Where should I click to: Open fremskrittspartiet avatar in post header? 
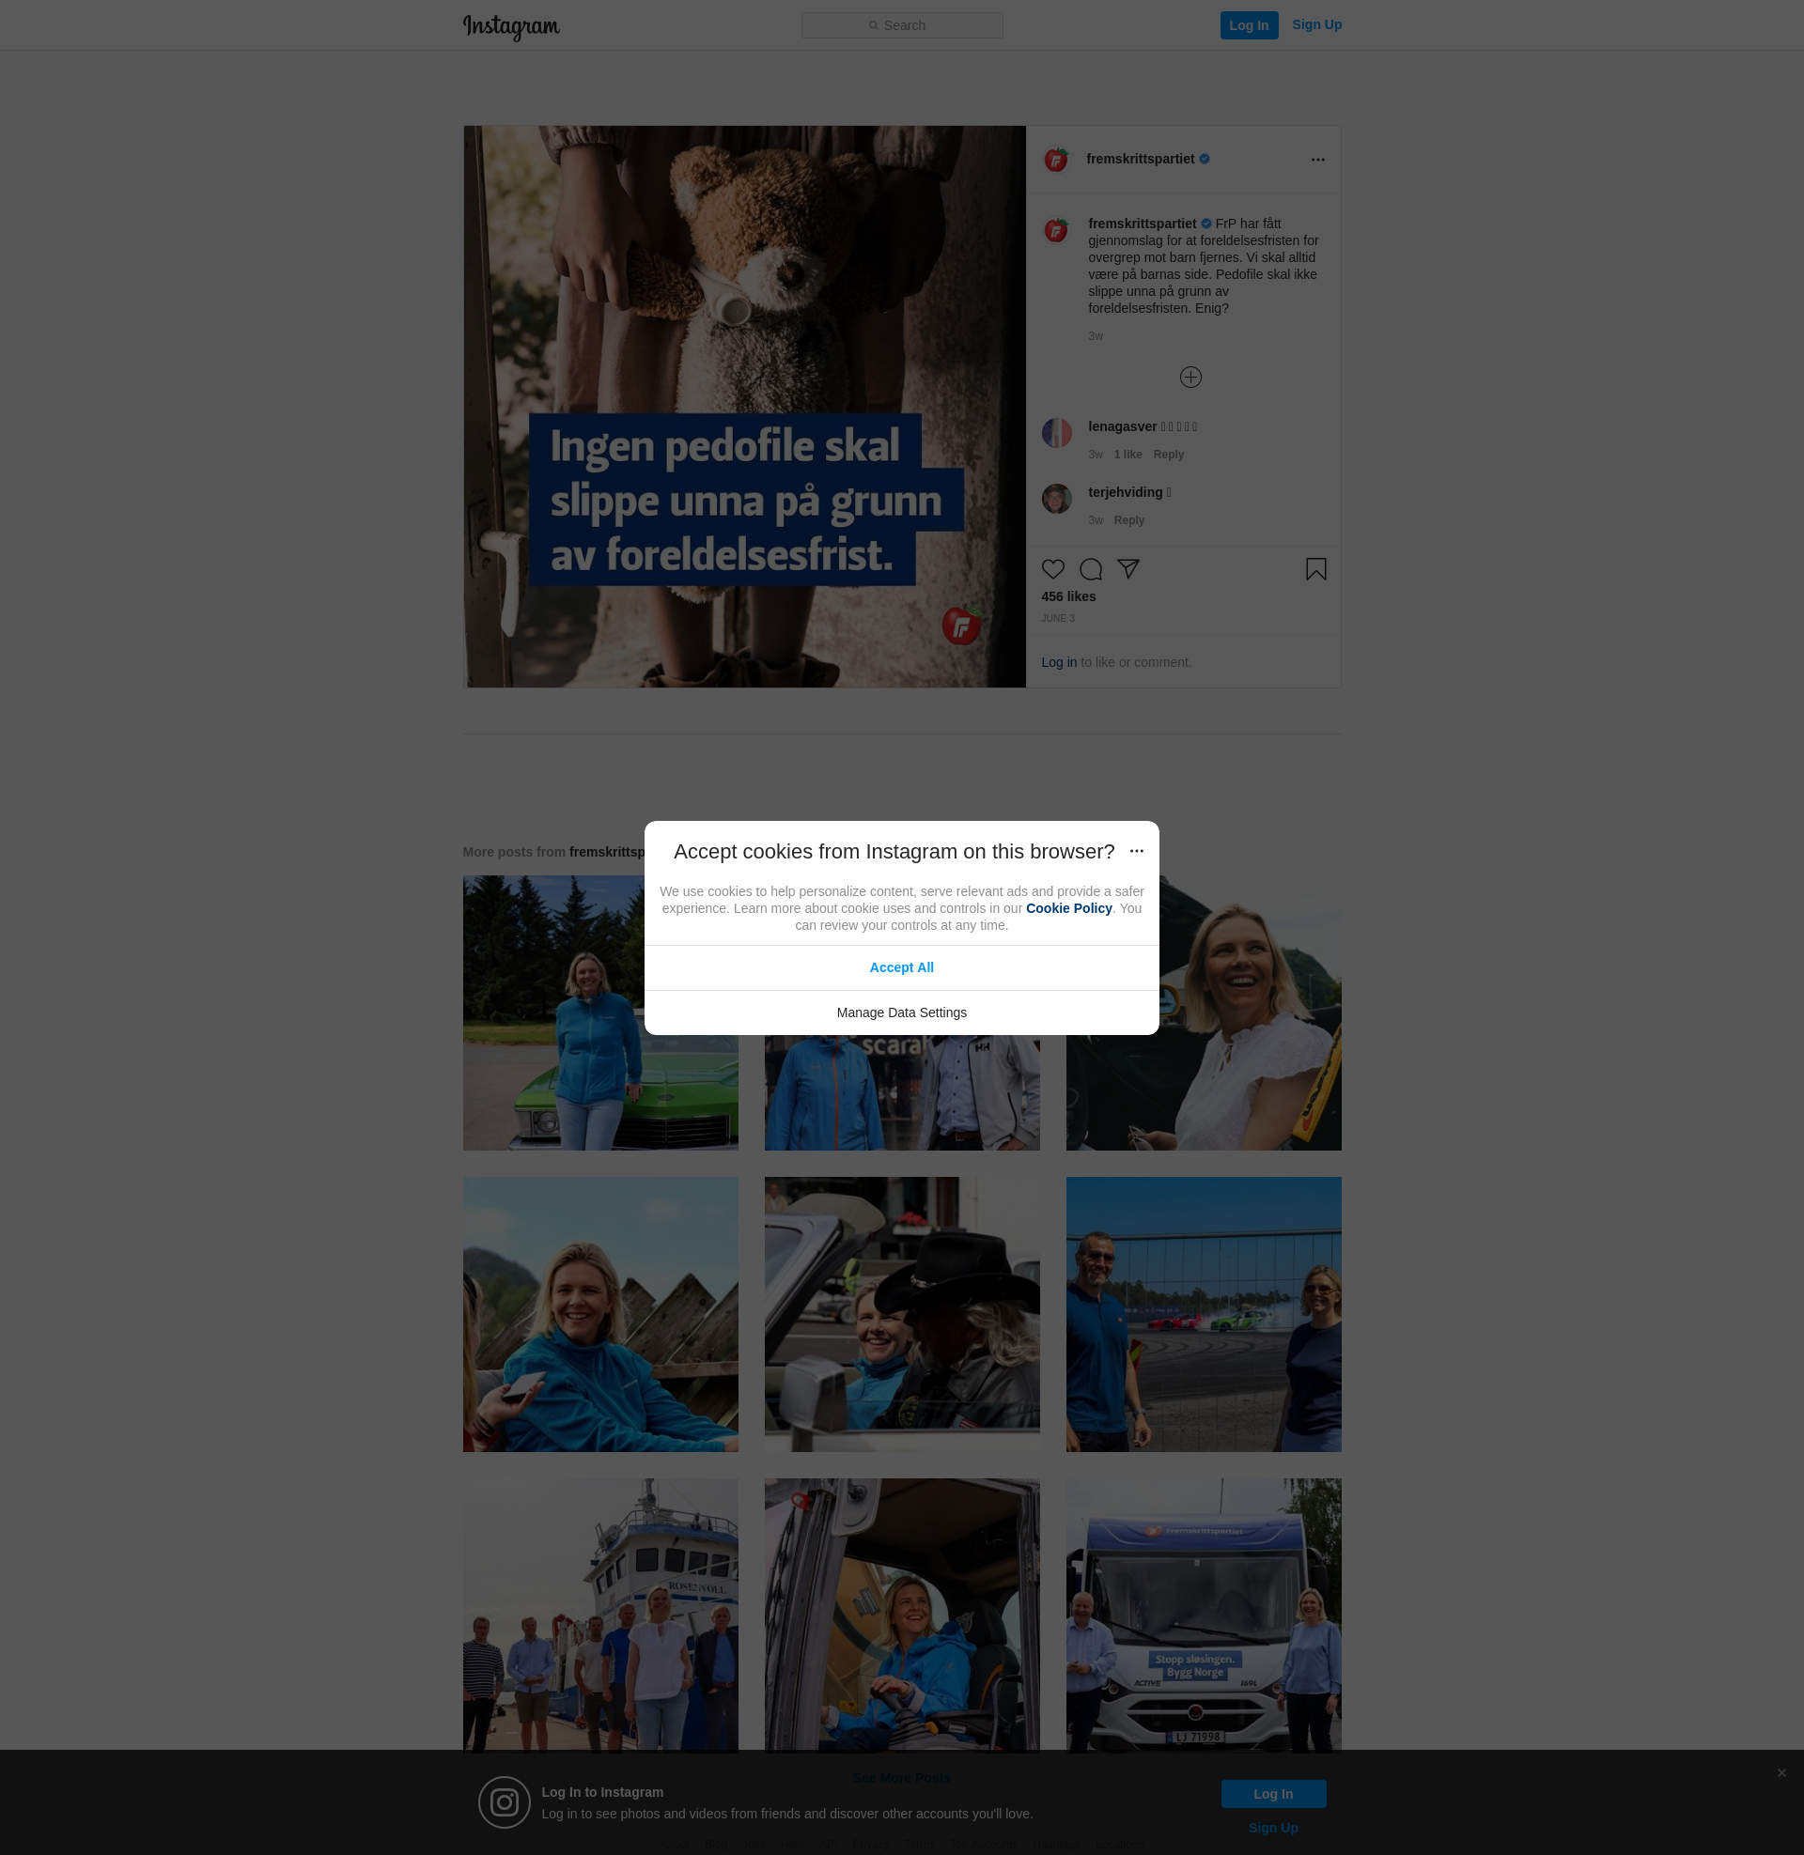tap(1056, 160)
